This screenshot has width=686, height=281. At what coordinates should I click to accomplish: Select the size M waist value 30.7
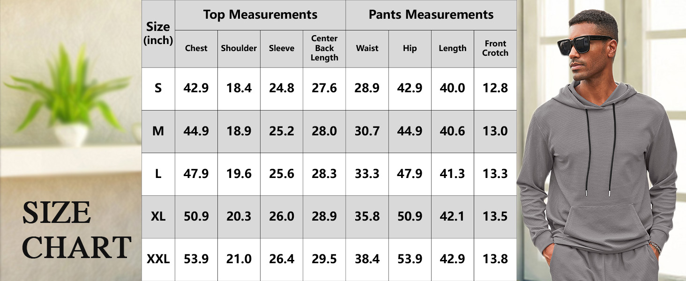pos(367,131)
